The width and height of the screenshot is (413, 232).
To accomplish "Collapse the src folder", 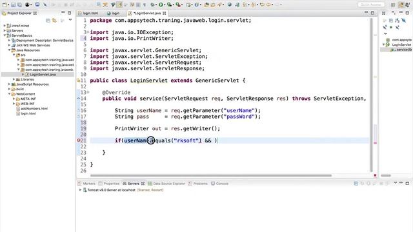I will [14, 55].
